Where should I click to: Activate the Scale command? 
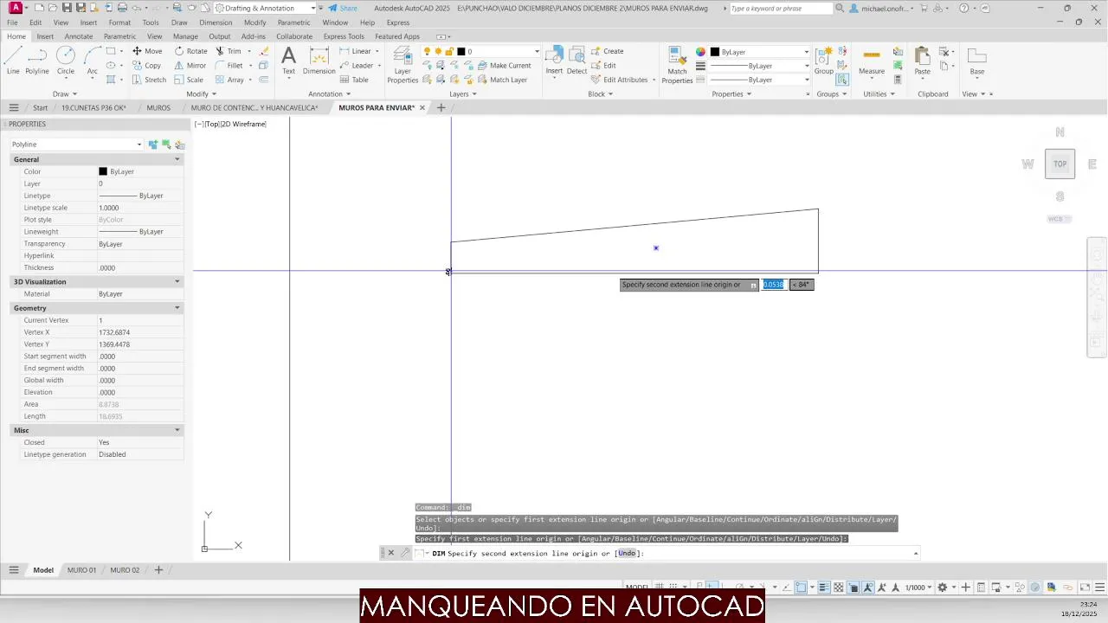pos(189,80)
